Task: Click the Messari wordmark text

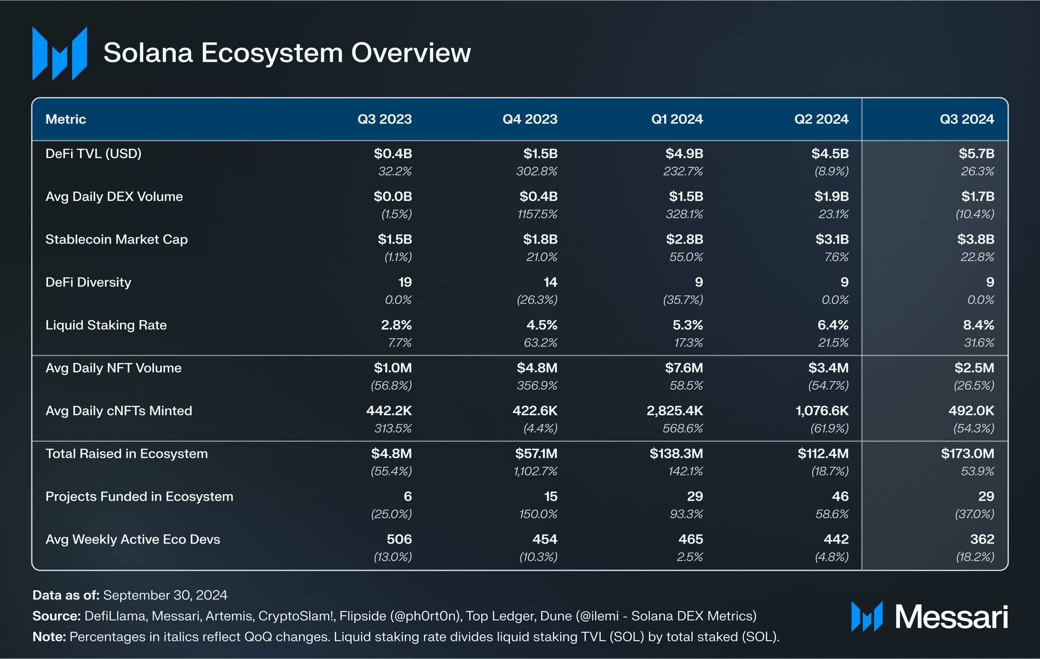Action: pos(951,617)
